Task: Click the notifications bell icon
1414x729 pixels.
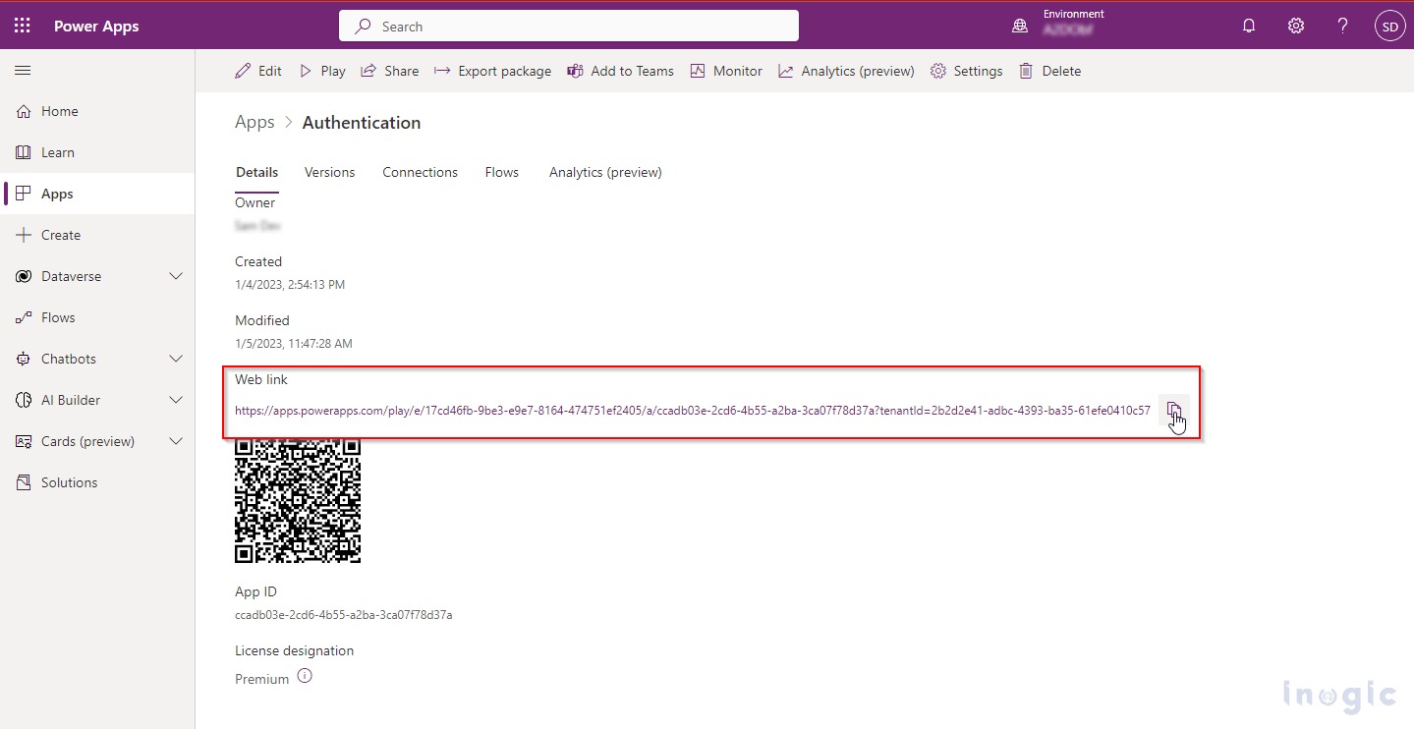Action: [1249, 27]
